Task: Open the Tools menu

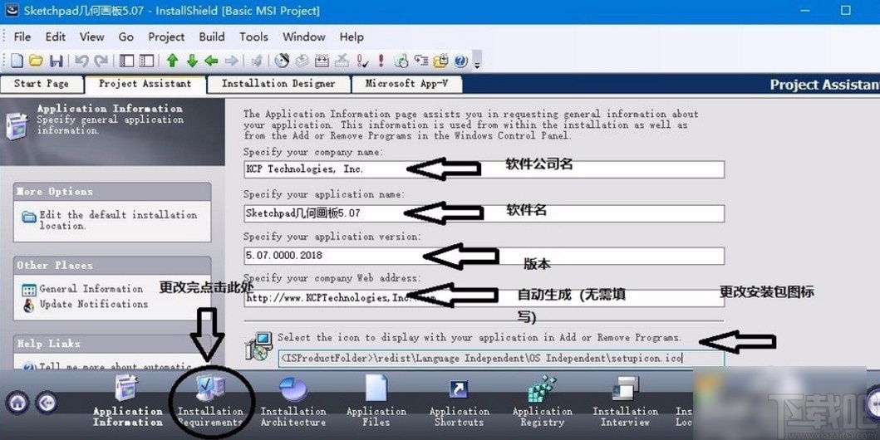Action: pos(253,37)
